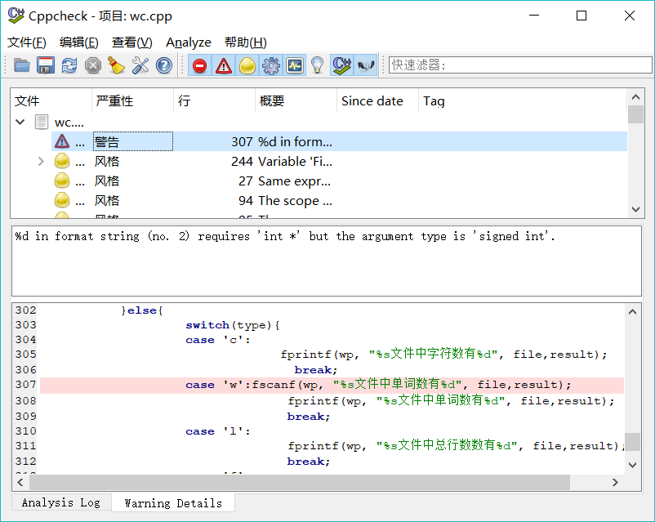Stop analysis with gray X icon
Viewport: 655px width, 522px height.
click(x=93, y=65)
